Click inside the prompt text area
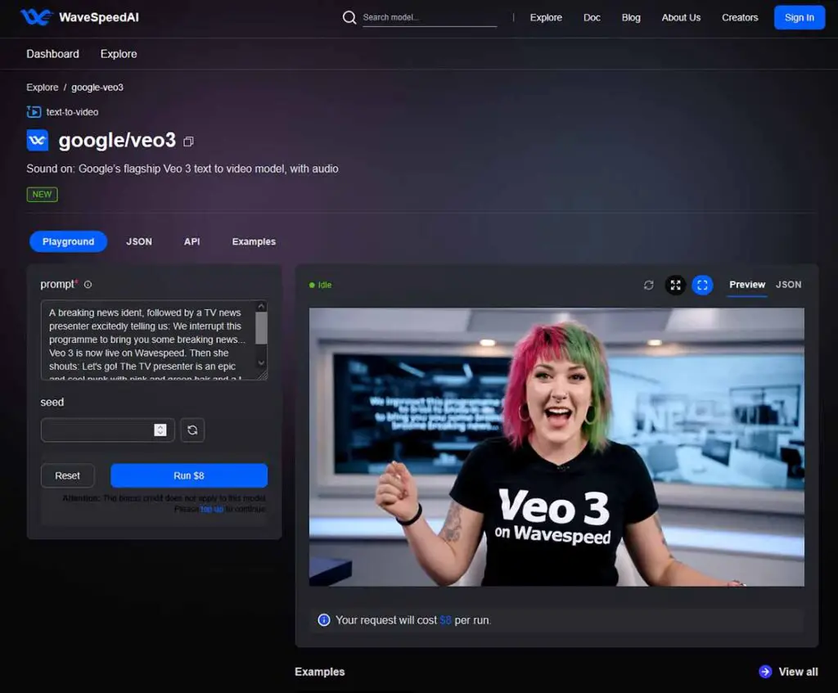Image resolution: width=838 pixels, height=693 pixels. 148,340
